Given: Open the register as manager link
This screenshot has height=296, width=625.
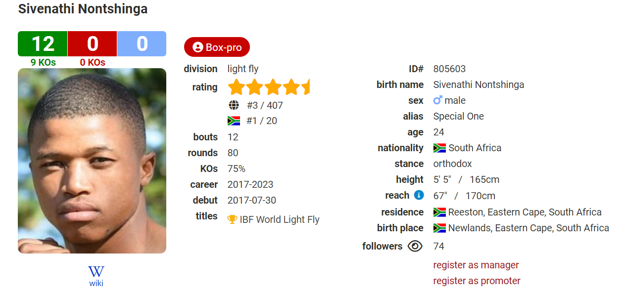Looking at the screenshot, I should [x=476, y=265].
